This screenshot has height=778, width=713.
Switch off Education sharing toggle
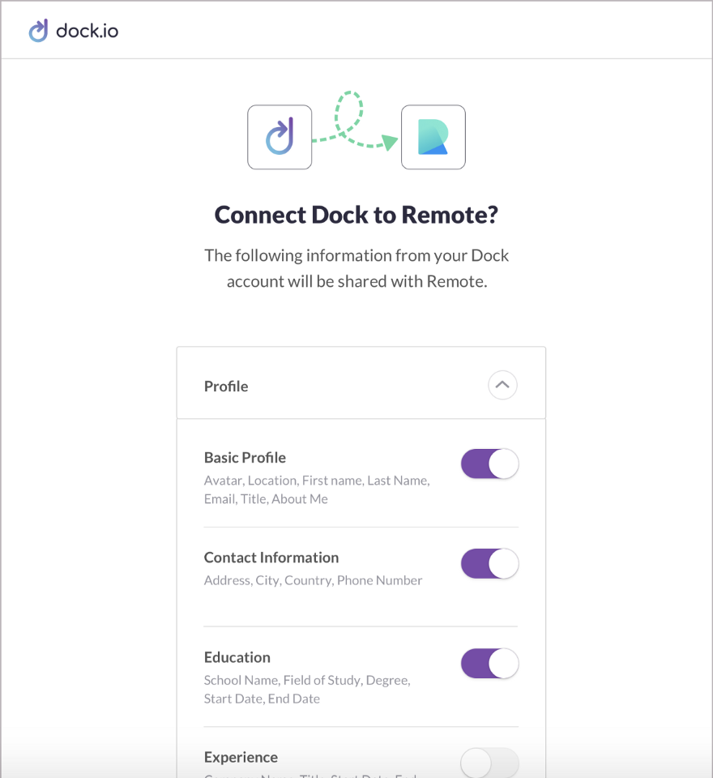click(489, 664)
